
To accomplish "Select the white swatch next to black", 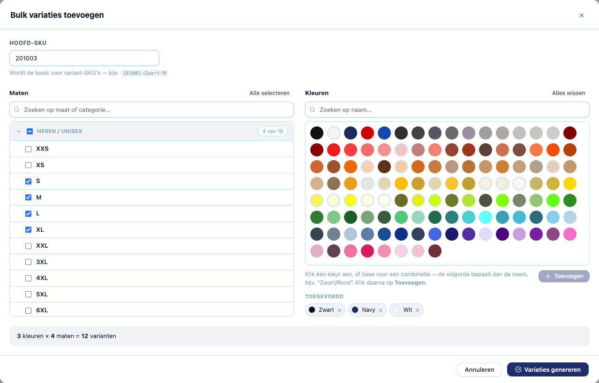I will [334, 133].
